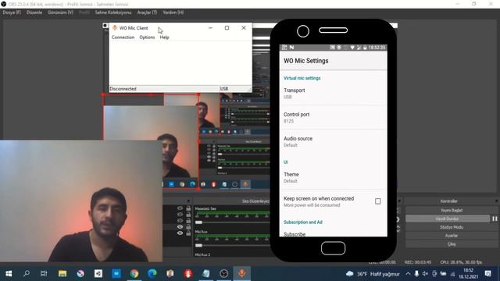This screenshot has width=500, height=281.
Task: Open Windows Search from the taskbar
Action: point(27,273)
